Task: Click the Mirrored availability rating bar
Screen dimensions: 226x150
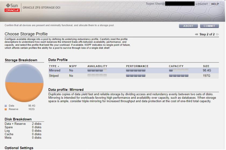Action: [97, 70]
